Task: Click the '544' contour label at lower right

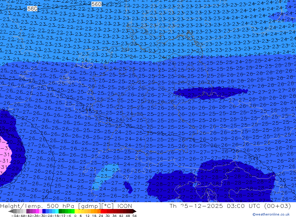Action: tap(254, 159)
